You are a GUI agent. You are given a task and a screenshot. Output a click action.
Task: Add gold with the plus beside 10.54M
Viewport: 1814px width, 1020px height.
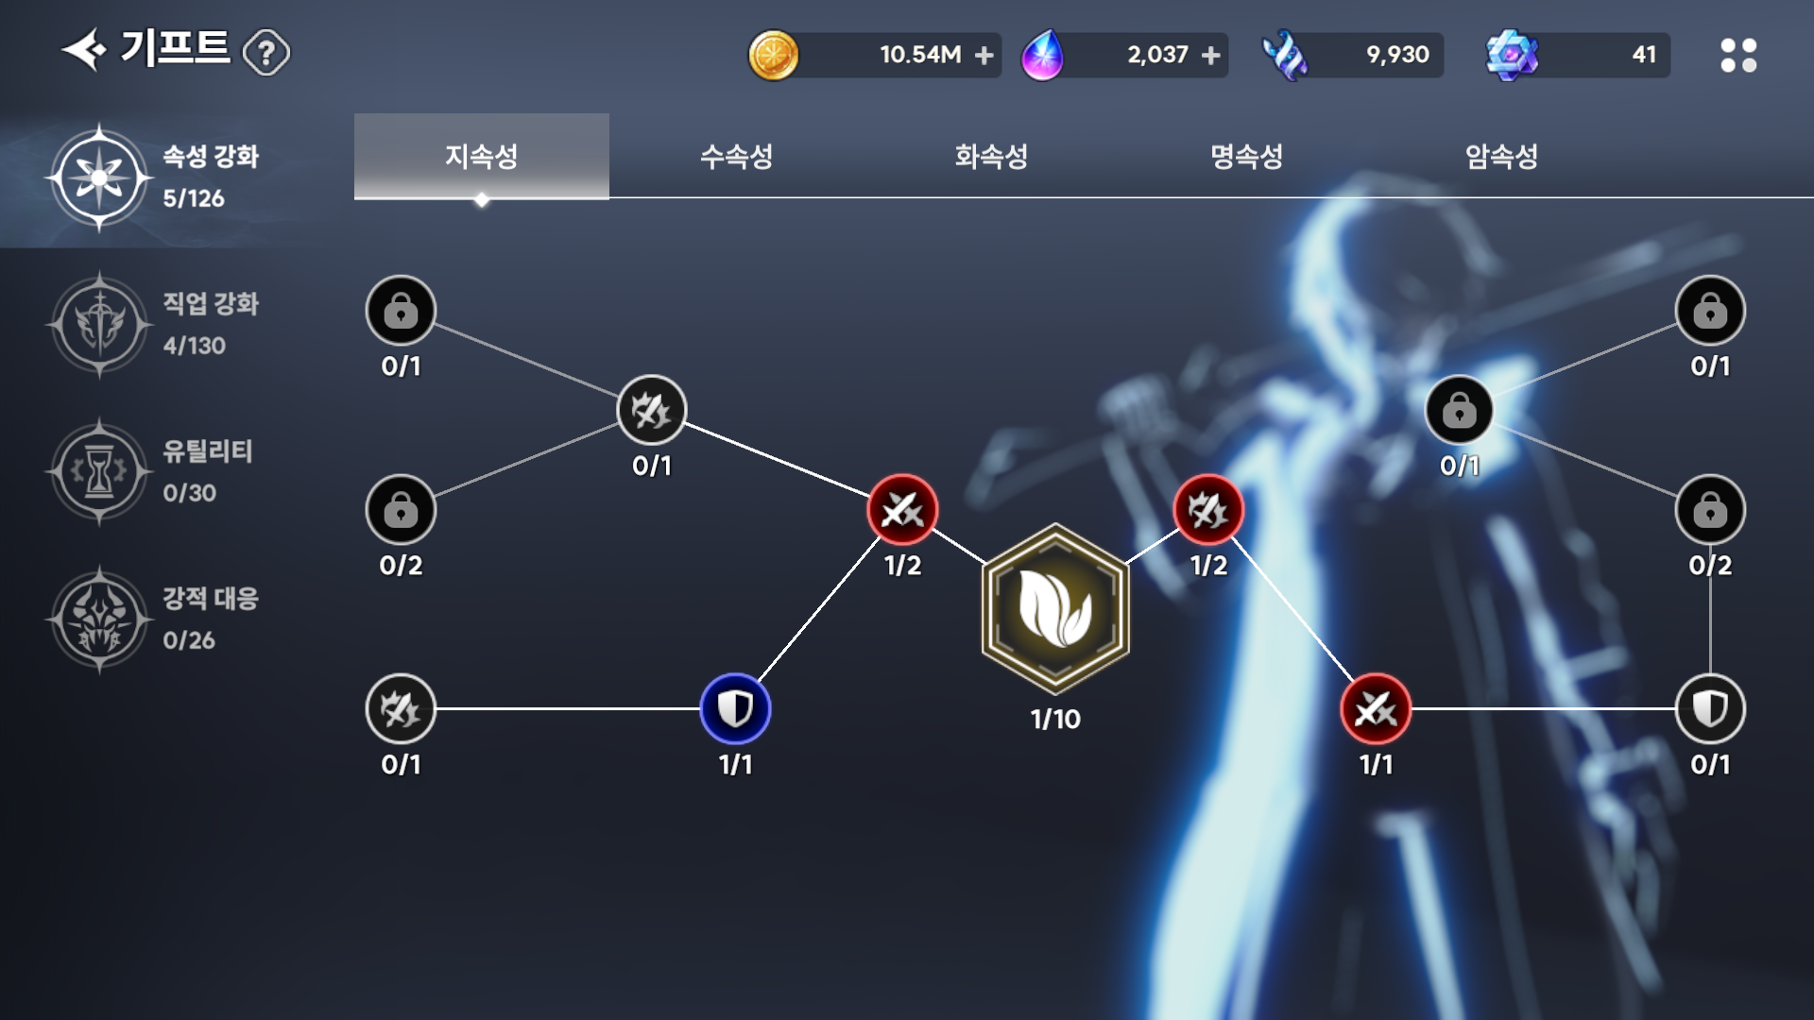984,56
